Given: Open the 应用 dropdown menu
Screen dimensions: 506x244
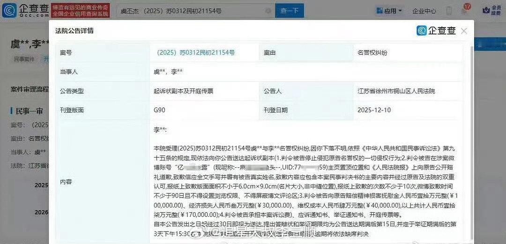Looking at the screenshot, I should (389, 11).
